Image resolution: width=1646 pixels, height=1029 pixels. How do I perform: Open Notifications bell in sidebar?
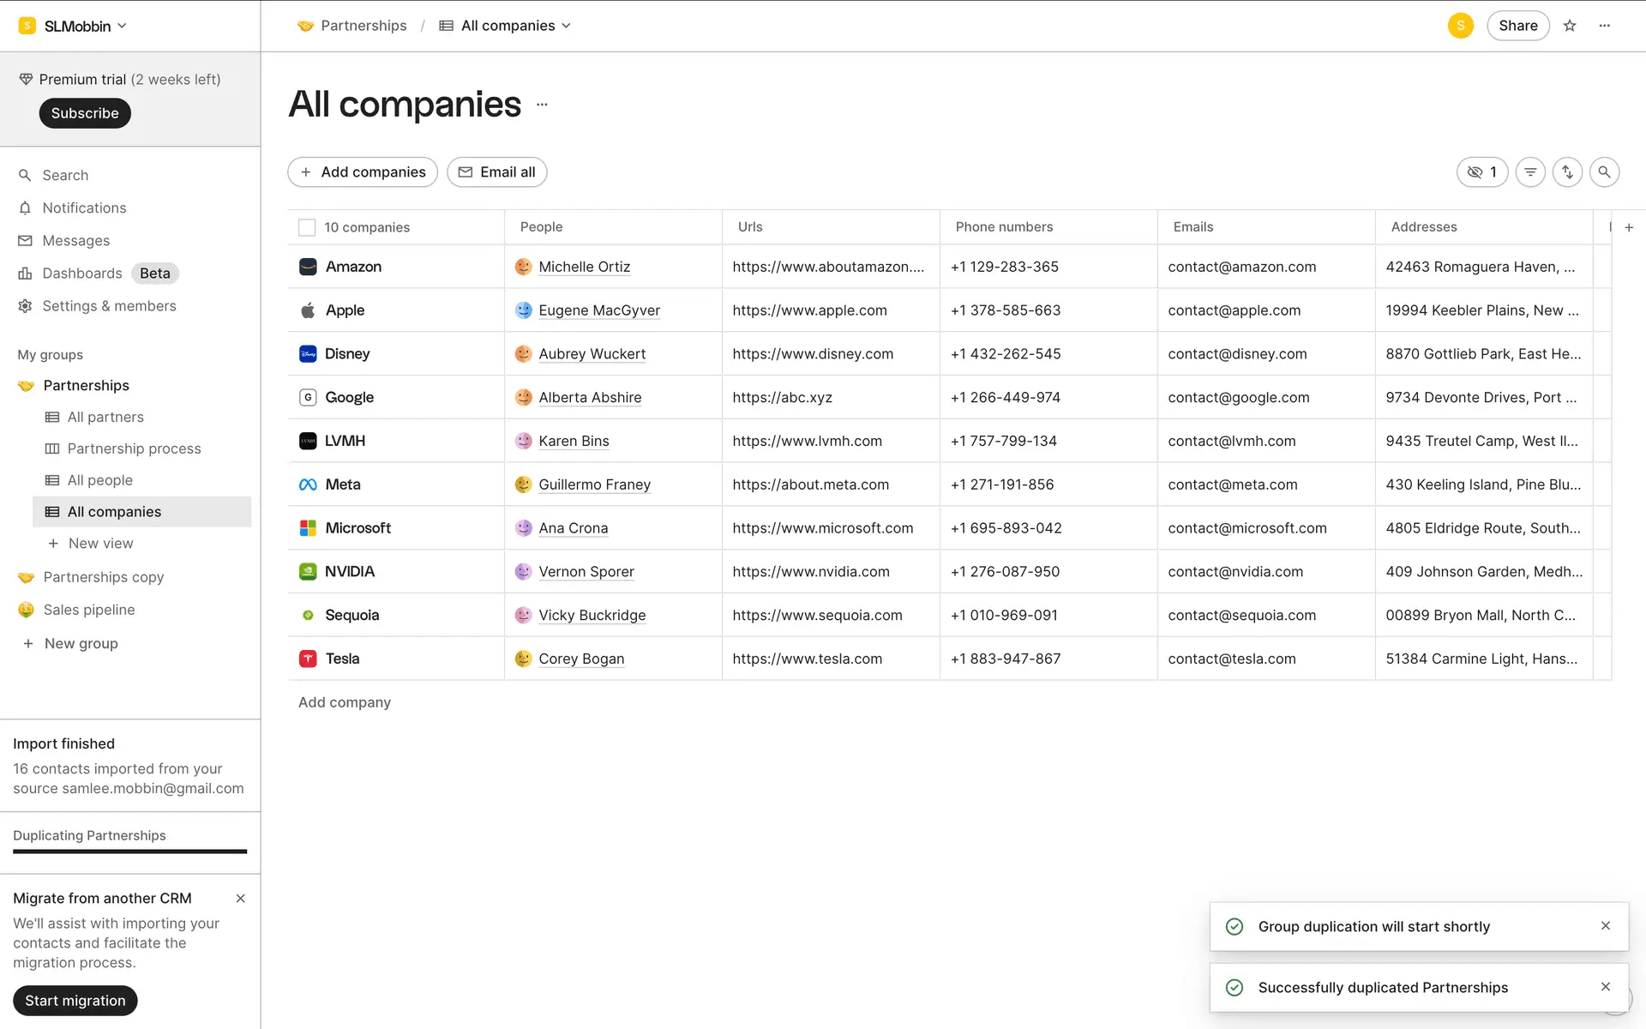point(84,208)
